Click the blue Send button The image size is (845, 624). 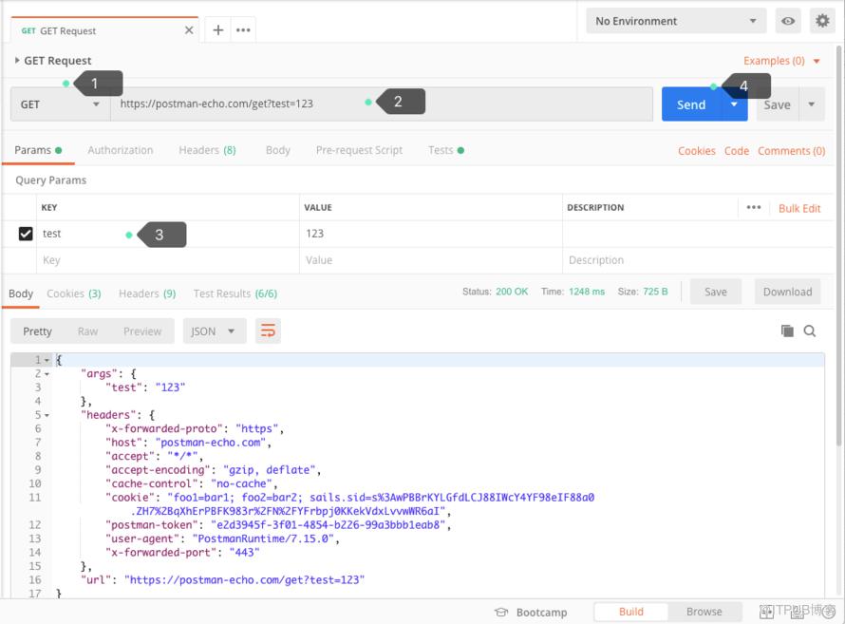point(691,104)
